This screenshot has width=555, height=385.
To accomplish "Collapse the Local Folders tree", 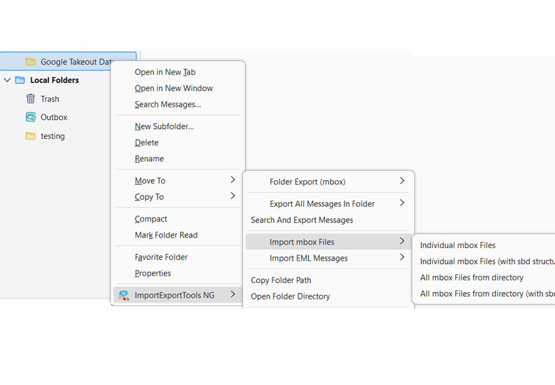I will click(7, 80).
